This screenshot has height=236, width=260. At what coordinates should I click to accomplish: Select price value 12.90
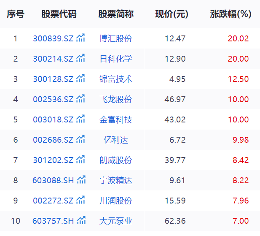click(175, 59)
